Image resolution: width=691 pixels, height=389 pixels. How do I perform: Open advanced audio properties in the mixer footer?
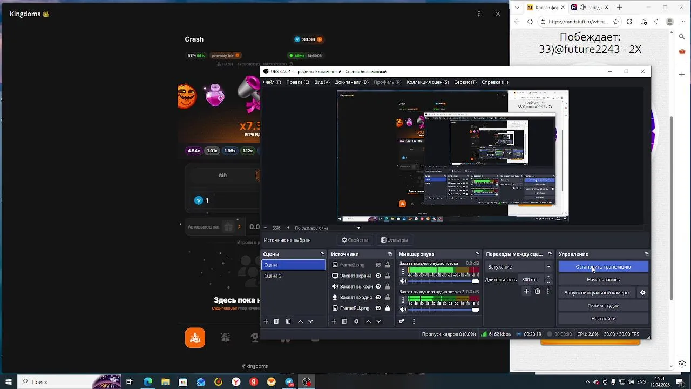[x=402, y=321]
